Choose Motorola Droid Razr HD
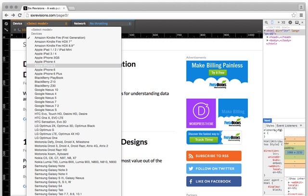308x196 pixels. coord(74,150)
